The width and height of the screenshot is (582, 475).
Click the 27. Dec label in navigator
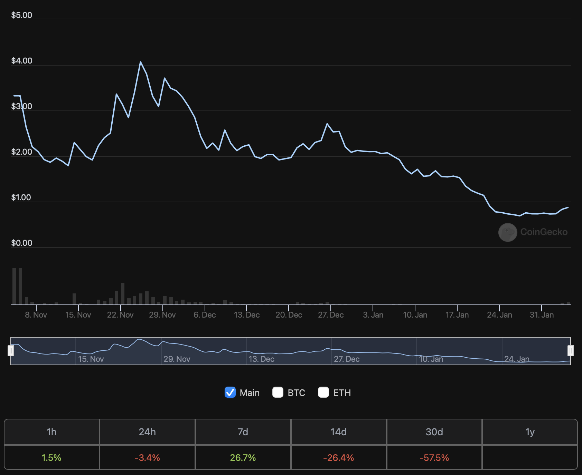pos(347,359)
